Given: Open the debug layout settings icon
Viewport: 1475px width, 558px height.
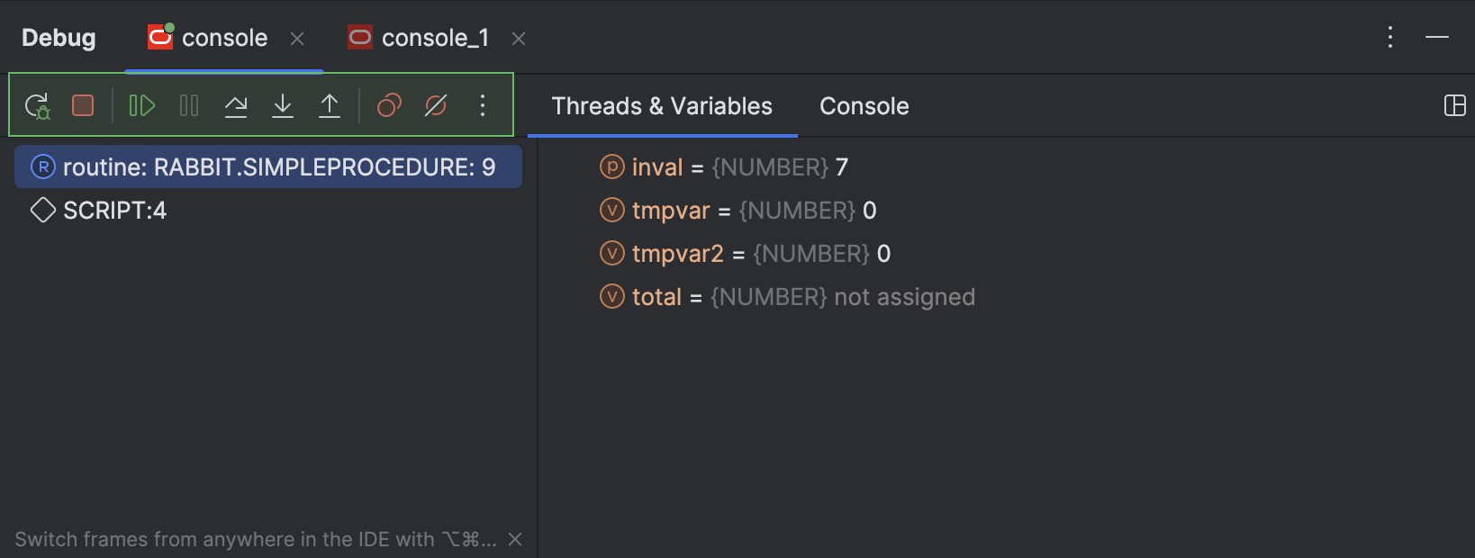Looking at the screenshot, I should pos(1455,105).
